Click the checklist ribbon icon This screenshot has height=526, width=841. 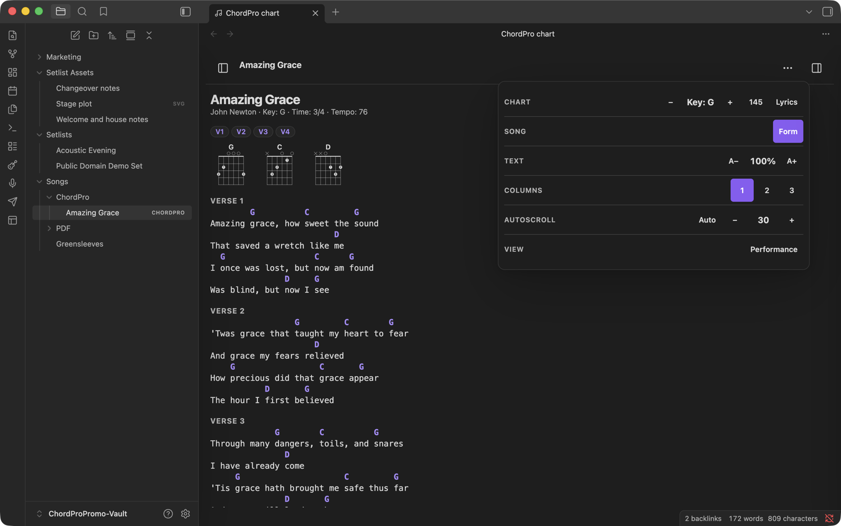[13, 146]
